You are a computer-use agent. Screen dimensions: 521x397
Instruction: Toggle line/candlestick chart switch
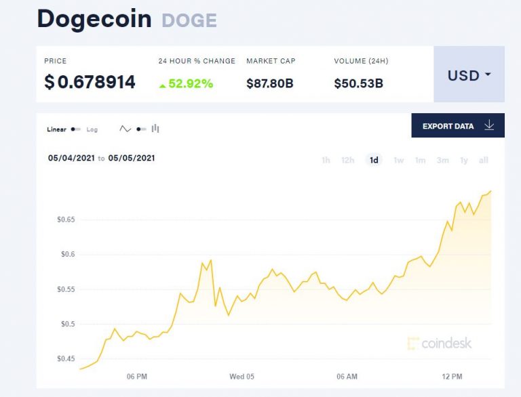pyautogui.click(x=140, y=129)
